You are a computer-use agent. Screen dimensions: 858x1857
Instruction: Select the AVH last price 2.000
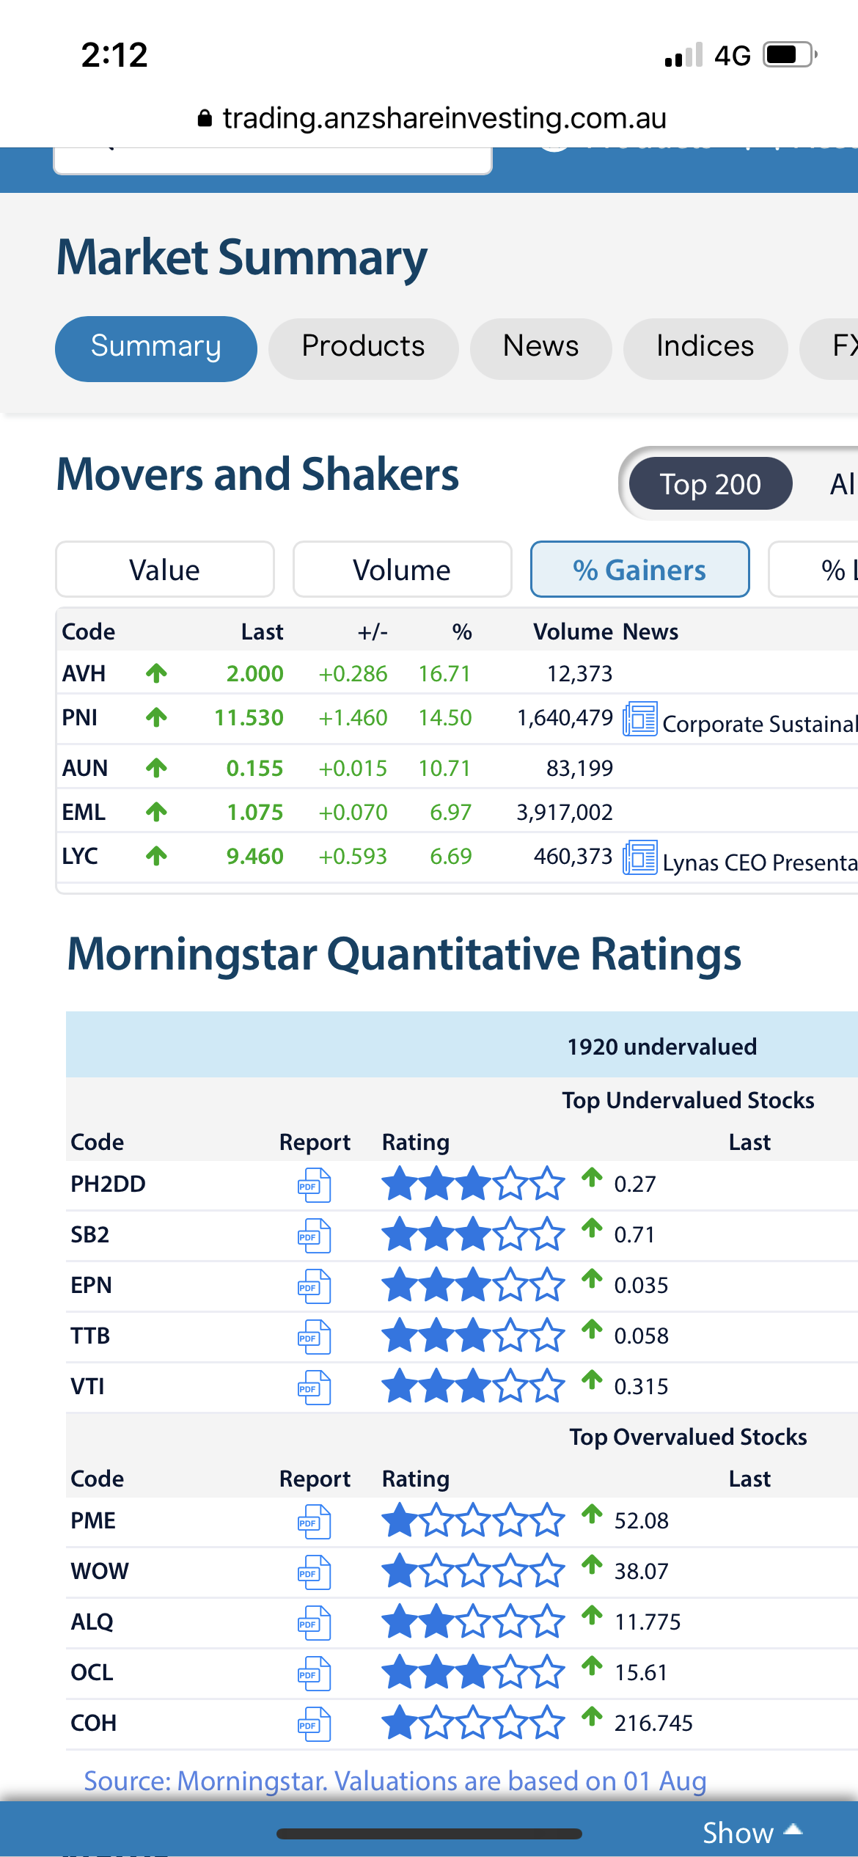(x=255, y=673)
